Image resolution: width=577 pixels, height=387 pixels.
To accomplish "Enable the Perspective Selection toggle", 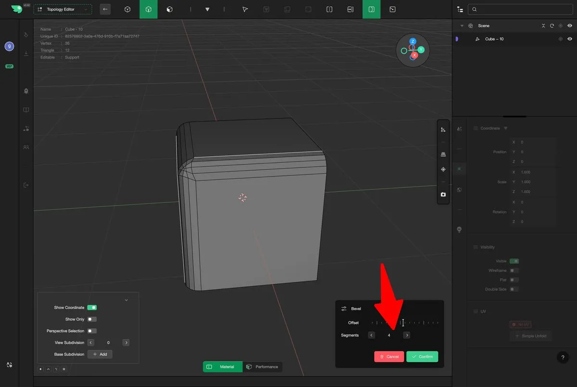I will click(92, 331).
